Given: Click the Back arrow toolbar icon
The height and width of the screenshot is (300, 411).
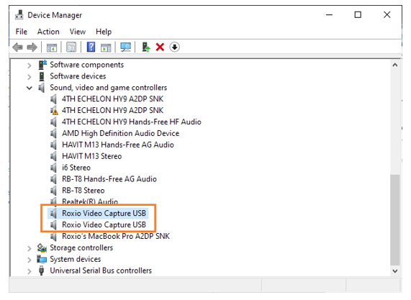Looking at the screenshot, I should 17,47.
